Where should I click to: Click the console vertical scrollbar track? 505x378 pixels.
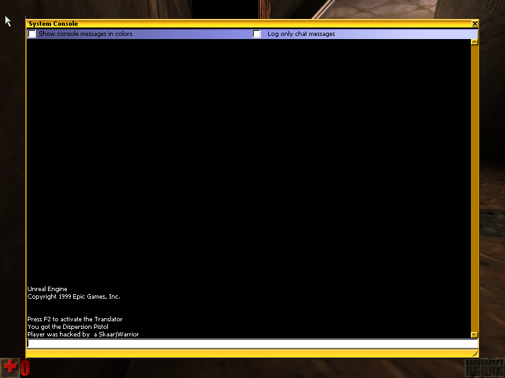[474, 188]
